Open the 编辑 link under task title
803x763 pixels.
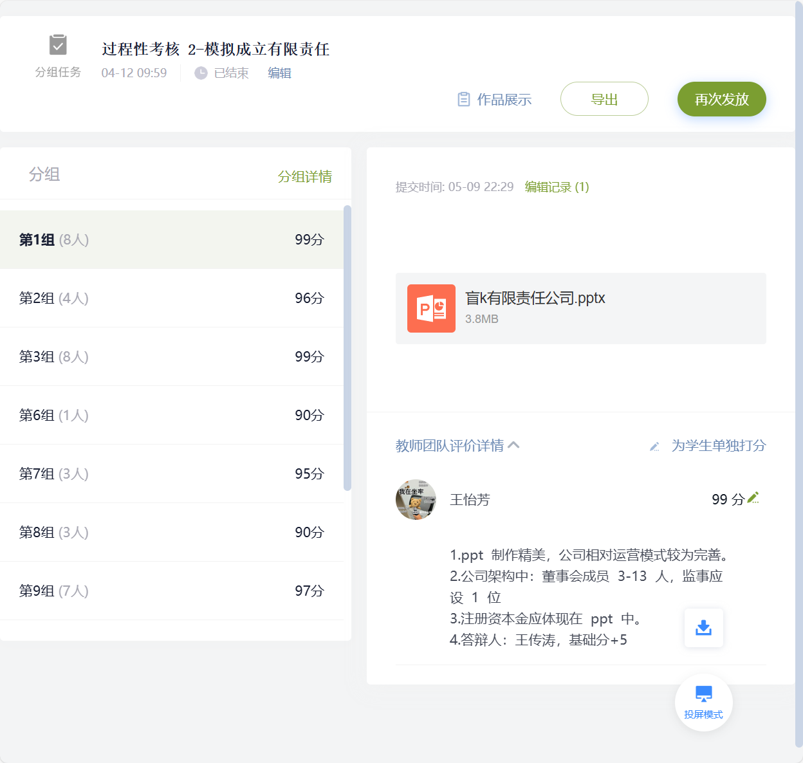279,73
